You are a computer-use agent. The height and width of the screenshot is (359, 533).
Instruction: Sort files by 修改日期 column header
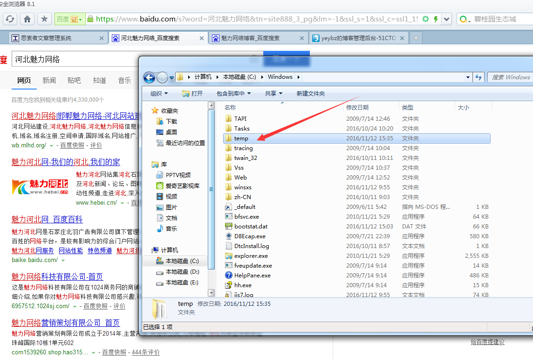[x=357, y=108]
